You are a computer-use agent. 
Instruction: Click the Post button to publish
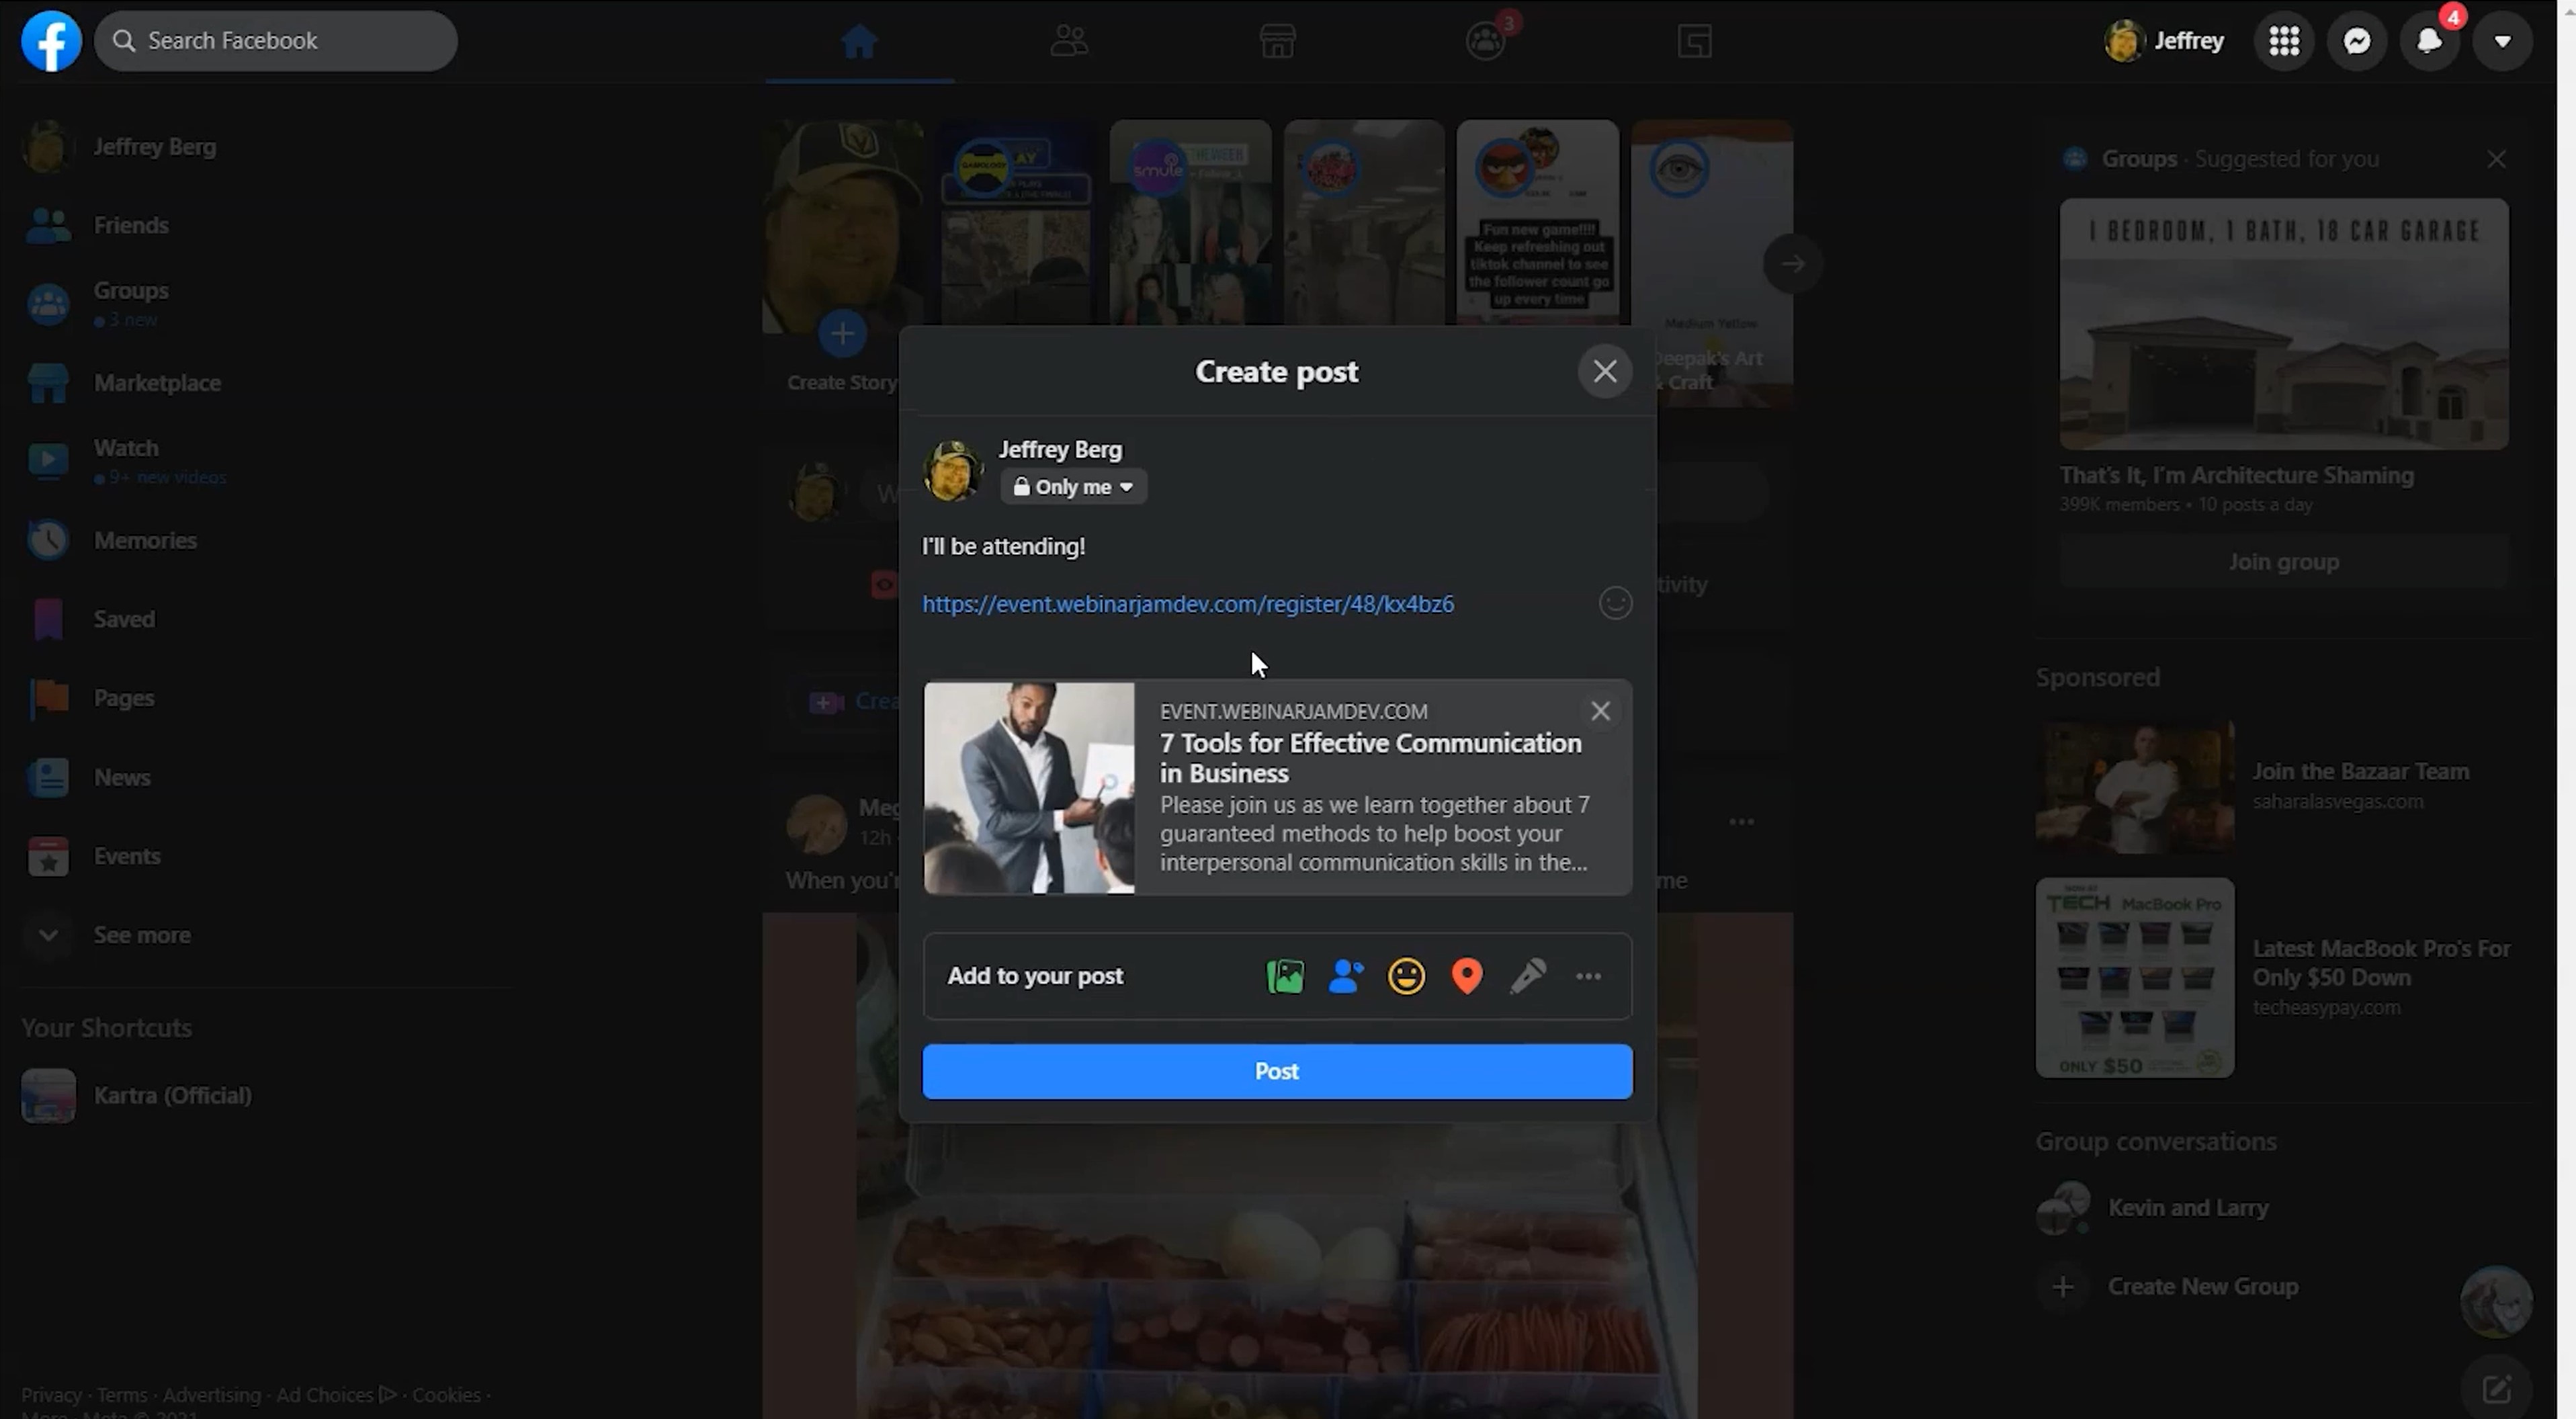click(1276, 1070)
